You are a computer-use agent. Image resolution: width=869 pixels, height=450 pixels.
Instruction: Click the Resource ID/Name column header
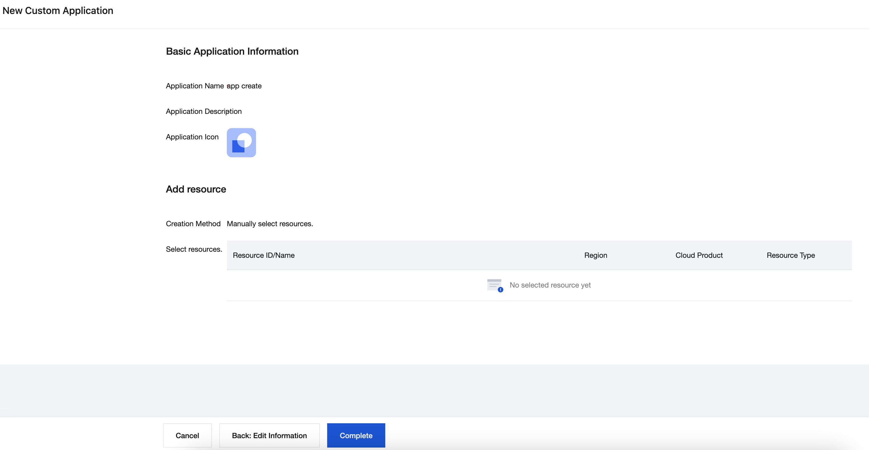[x=263, y=255]
